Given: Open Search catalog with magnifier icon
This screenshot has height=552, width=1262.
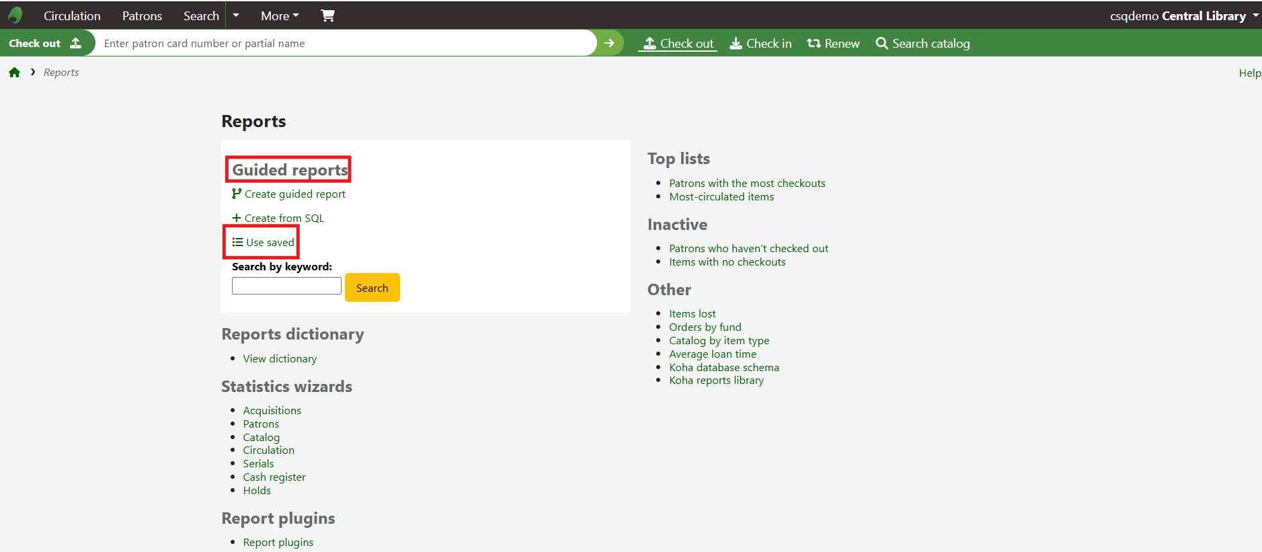Looking at the screenshot, I should coord(922,44).
